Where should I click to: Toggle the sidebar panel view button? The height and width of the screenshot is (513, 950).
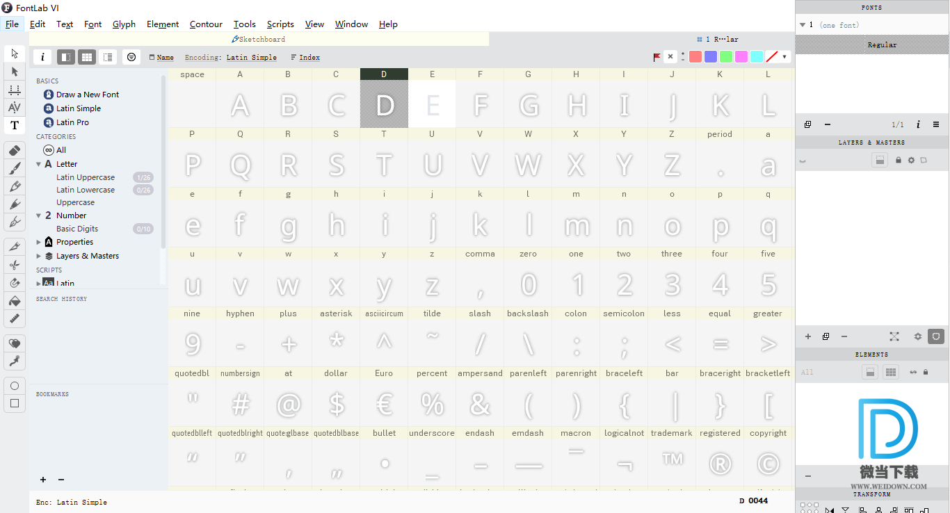pyautogui.click(x=66, y=57)
